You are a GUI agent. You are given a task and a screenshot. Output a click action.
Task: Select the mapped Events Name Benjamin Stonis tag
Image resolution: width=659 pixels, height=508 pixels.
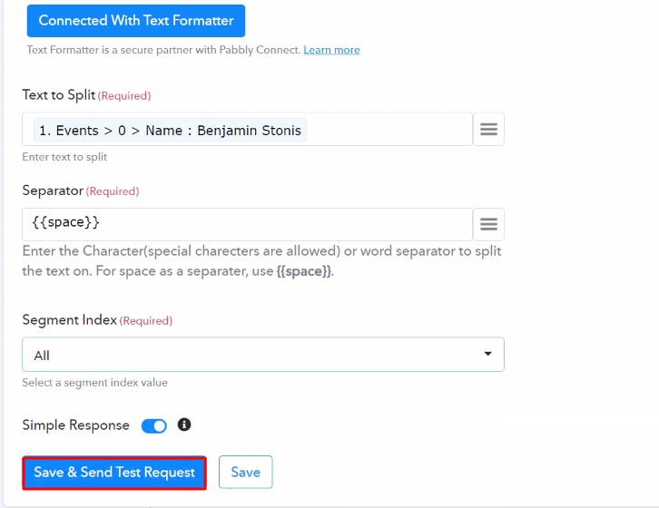click(171, 131)
